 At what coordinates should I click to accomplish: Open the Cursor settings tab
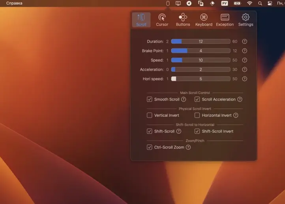(x=162, y=20)
